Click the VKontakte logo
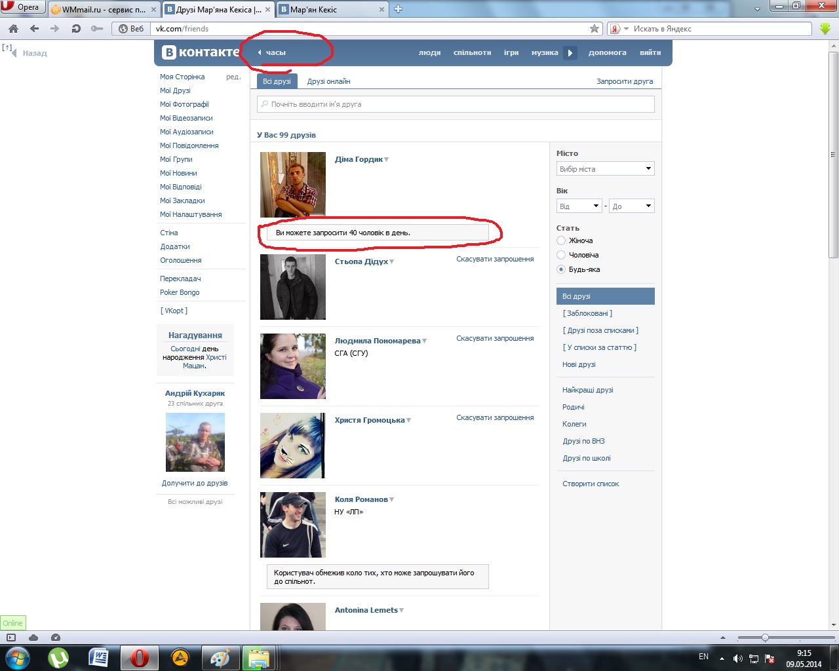The height and width of the screenshot is (671, 839). tap(201, 52)
